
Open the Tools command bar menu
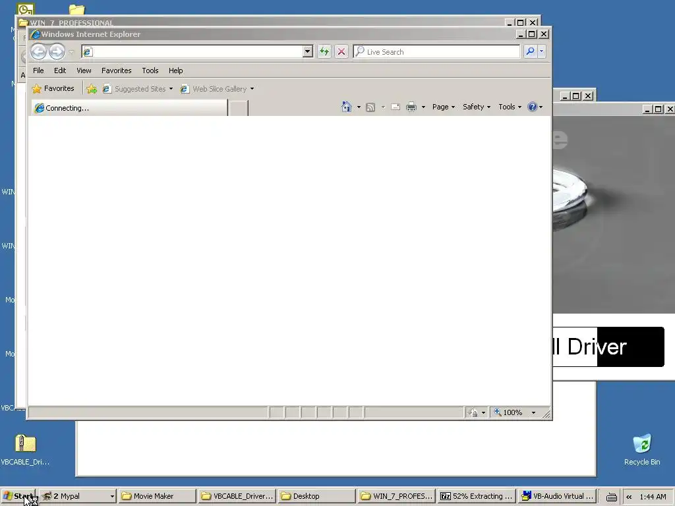pos(510,107)
